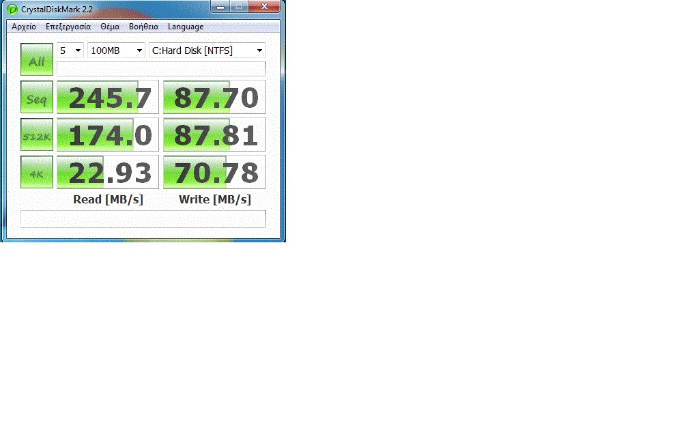Open the test count dropdown showing 5
688x430 pixels.
(70, 51)
